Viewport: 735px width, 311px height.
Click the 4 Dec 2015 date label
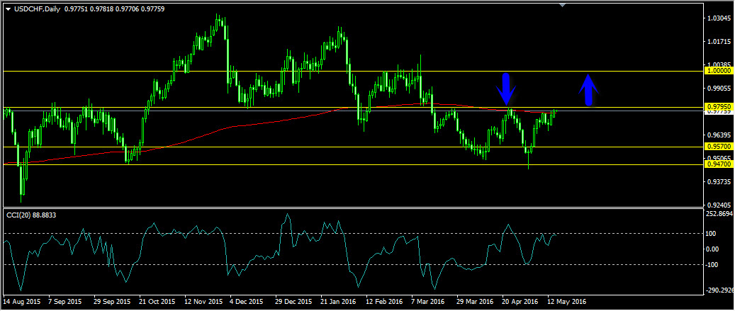(x=247, y=302)
